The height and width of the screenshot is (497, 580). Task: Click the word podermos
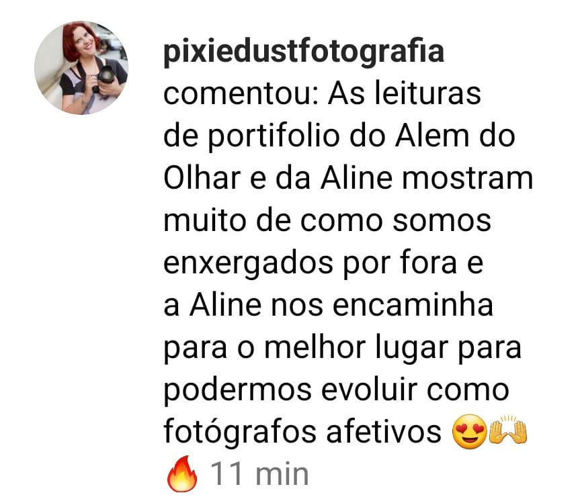point(237,390)
